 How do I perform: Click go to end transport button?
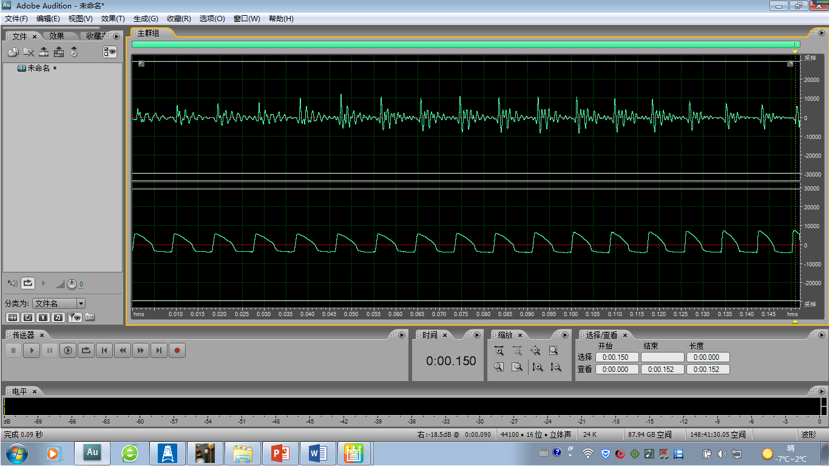159,350
